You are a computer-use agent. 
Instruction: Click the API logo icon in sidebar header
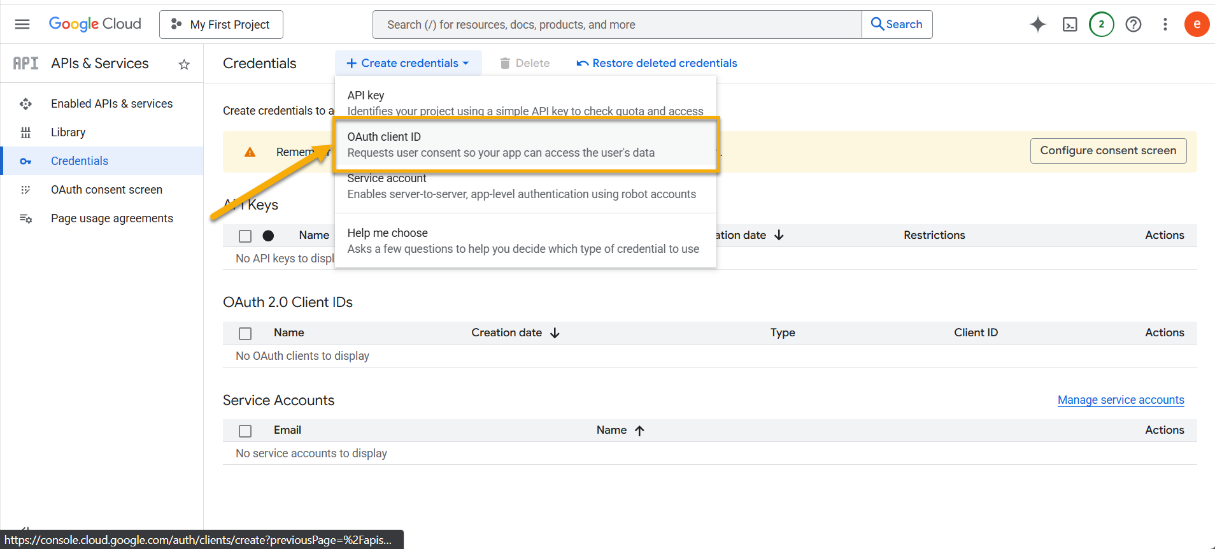(25, 63)
